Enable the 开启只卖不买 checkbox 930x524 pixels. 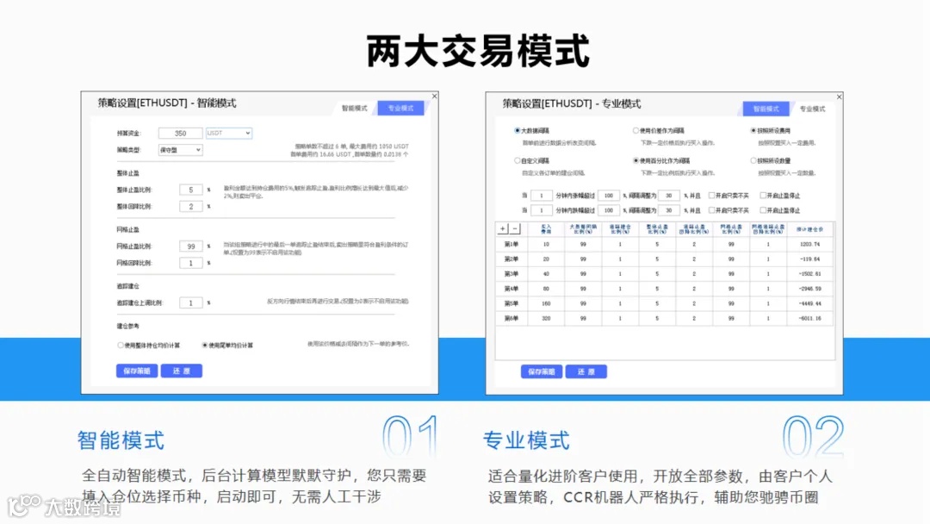710,194
